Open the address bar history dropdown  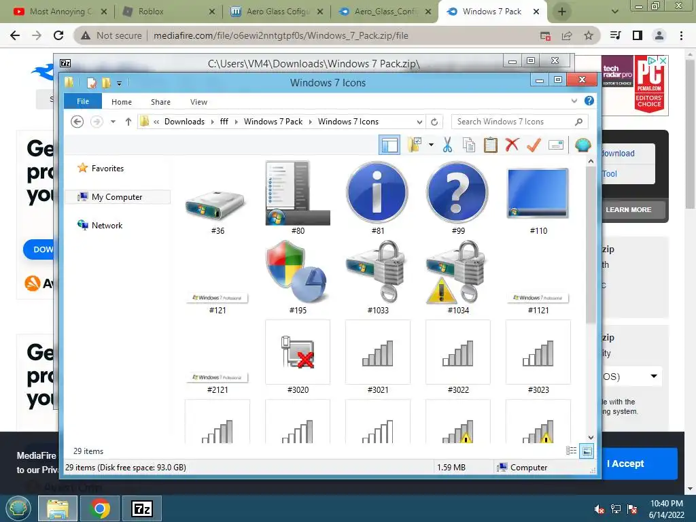click(x=419, y=122)
